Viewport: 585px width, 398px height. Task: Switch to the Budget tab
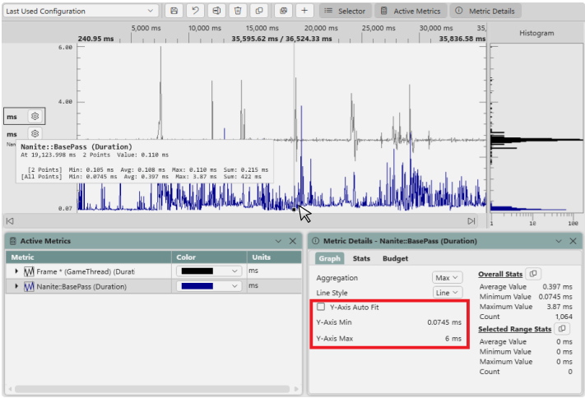[395, 258]
